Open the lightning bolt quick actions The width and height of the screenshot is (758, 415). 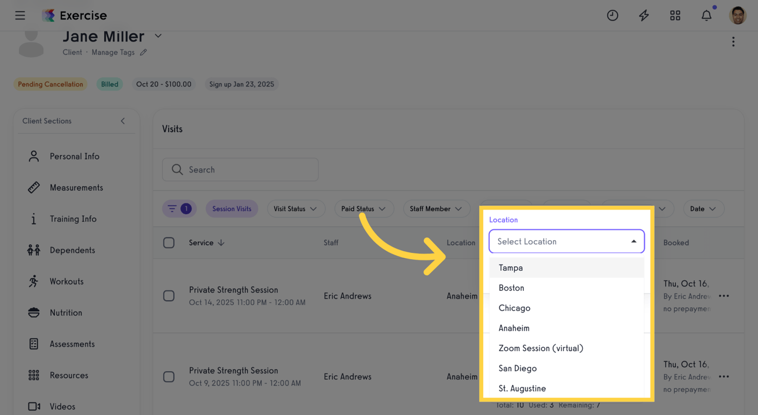coord(644,16)
